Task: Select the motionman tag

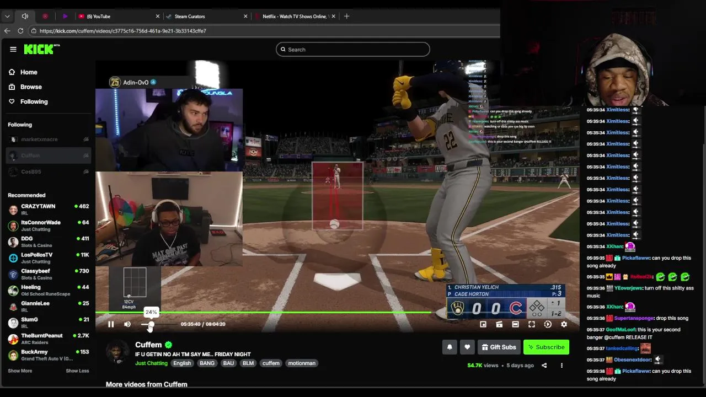Action: tap(302, 363)
